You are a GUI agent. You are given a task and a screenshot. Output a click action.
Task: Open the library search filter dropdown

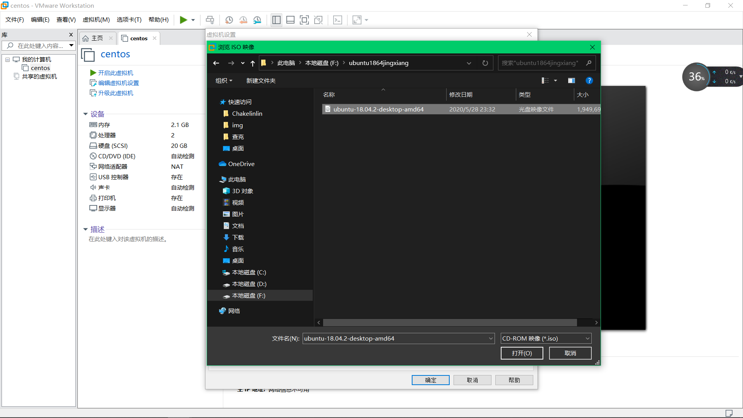point(72,46)
